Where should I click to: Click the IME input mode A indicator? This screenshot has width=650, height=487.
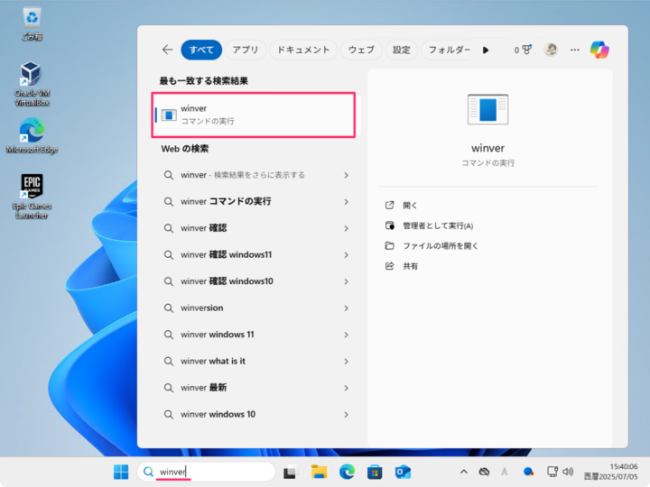505,472
